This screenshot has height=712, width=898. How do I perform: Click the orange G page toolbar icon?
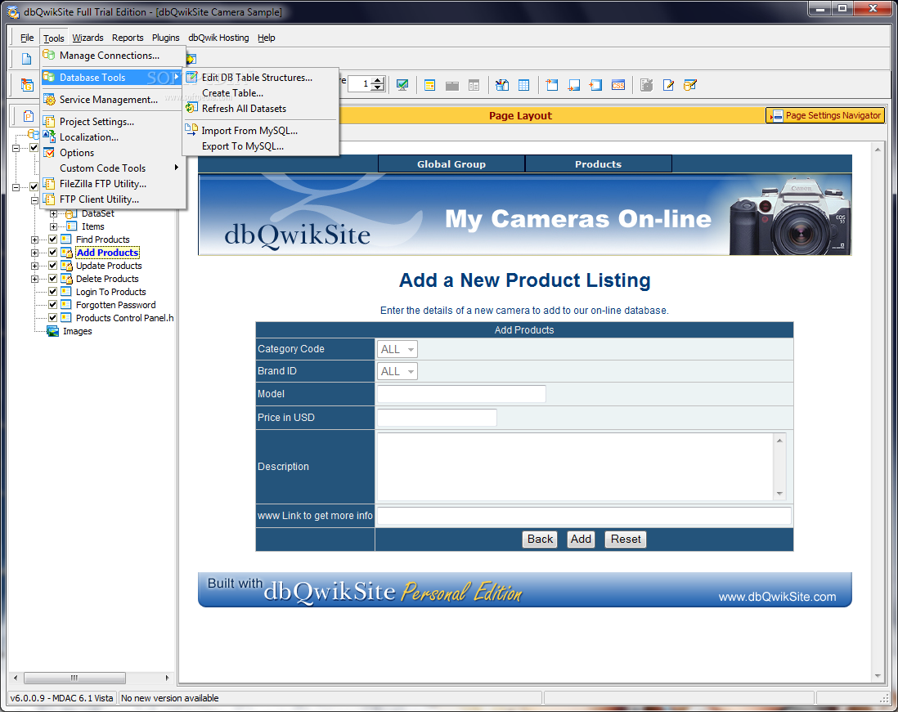pos(27,85)
